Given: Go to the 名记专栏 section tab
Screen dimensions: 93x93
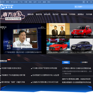Looking at the screenshot, I should tap(56, 14).
